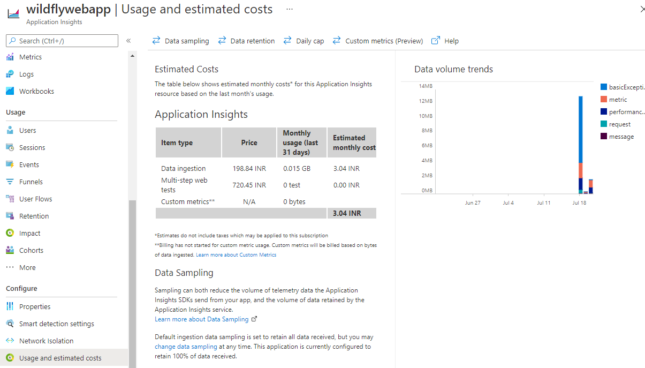Select Funnels in the Usage section

(31, 182)
